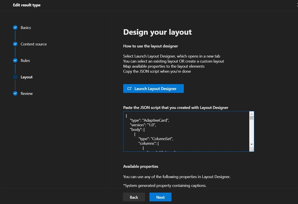Click the Layout step label
Screen dimensions: 298x204
click(26, 77)
